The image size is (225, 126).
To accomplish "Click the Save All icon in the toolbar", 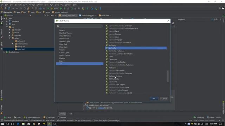I will pos(6,8).
